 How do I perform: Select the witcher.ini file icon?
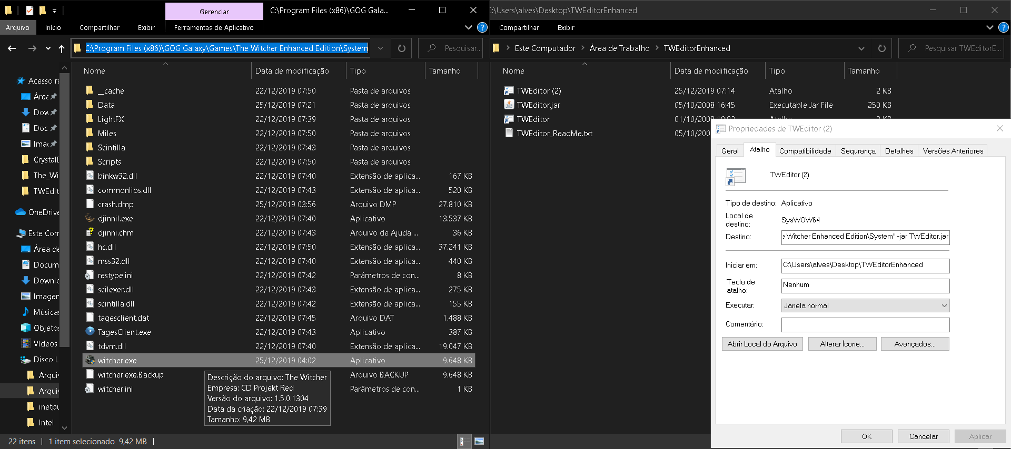click(90, 389)
